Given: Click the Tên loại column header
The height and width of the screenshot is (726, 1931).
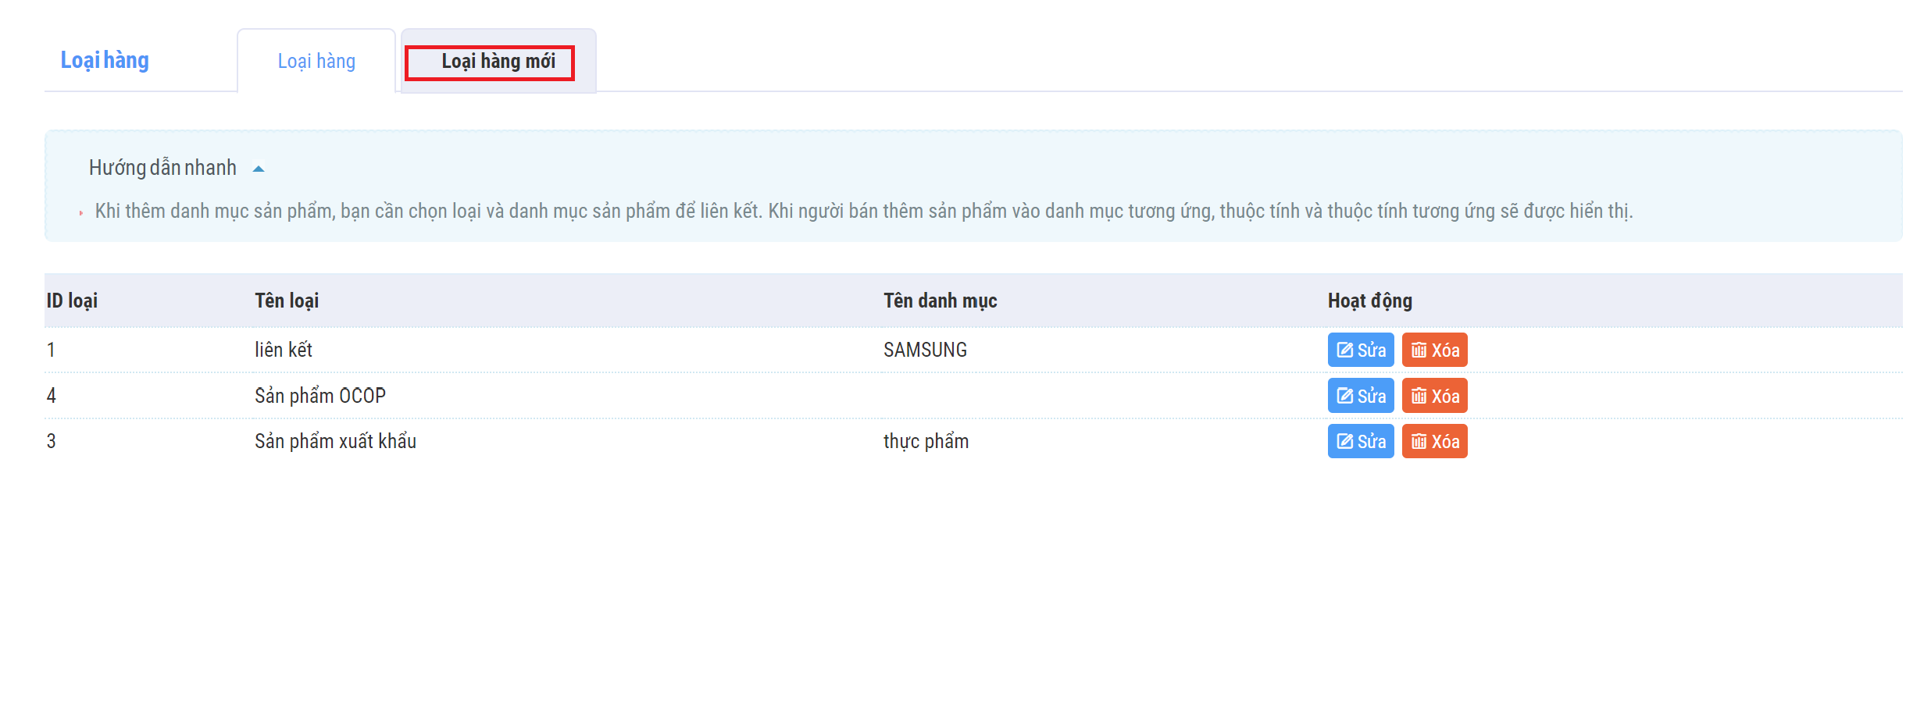Looking at the screenshot, I should click(287, 301).
